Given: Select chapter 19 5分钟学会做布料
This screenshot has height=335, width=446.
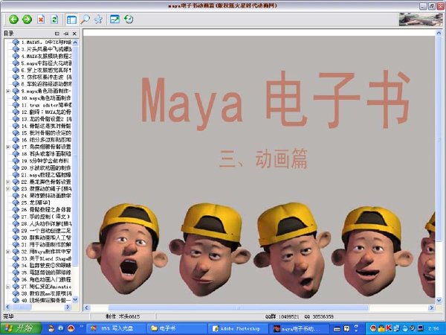Looking at the screenshot, I should 45,161.
